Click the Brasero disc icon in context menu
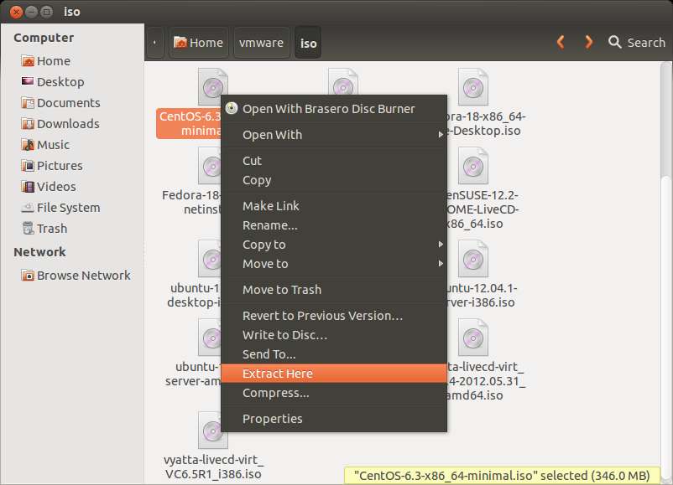This screenshot has height=485, width=673. click(232, 108)
